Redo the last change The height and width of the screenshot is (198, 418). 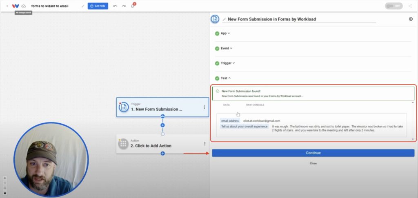[124, 6]
